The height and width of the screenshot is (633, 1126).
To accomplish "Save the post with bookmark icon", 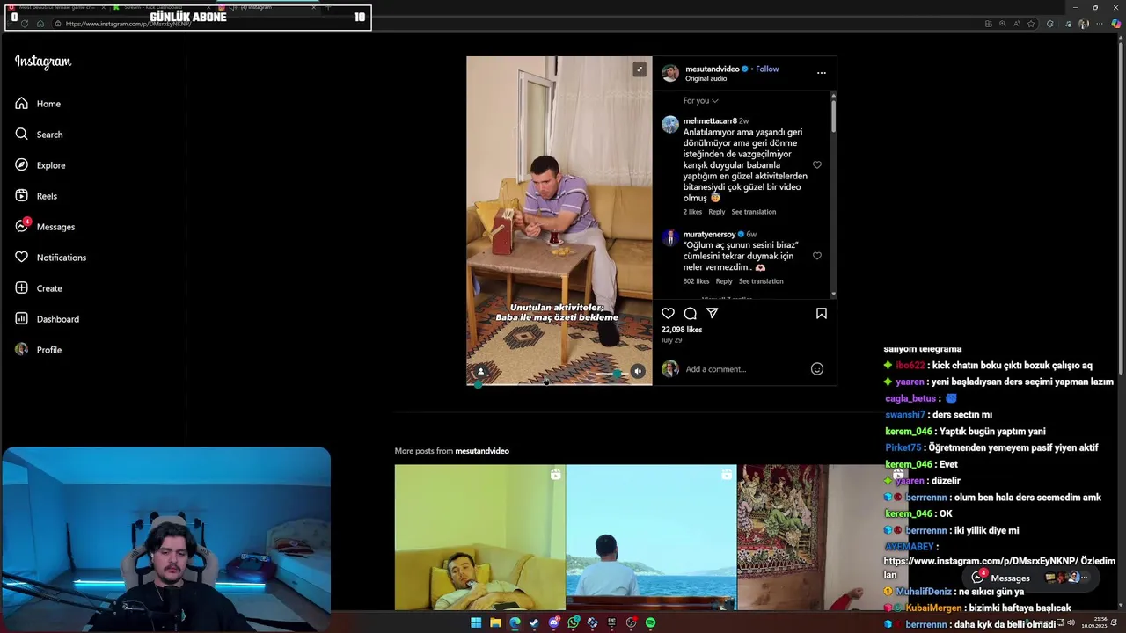I will pos(822,313).
